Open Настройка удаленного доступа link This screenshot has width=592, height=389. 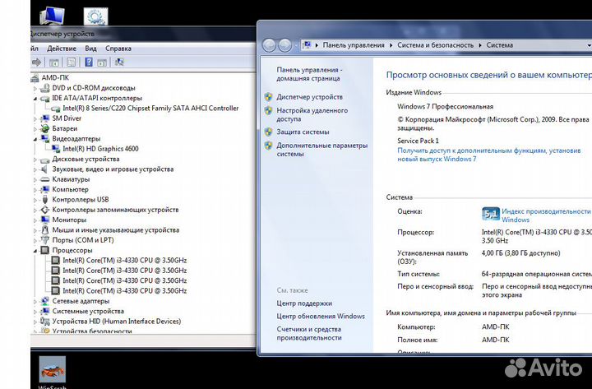point(312,114)
